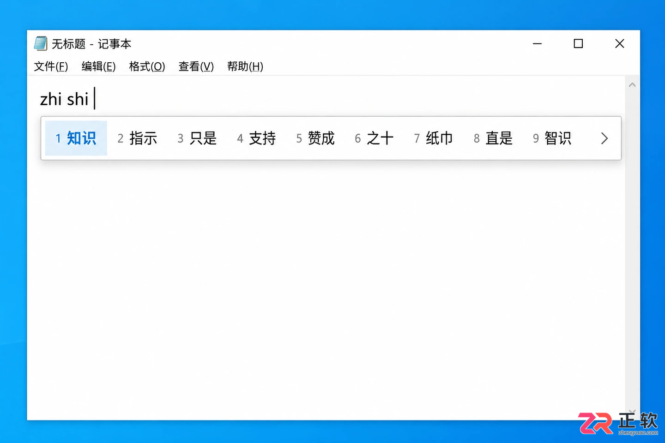The width and height of the screenshot is (665, 443).
Task: Maximize the Notepad window
Action: (578, 43)
